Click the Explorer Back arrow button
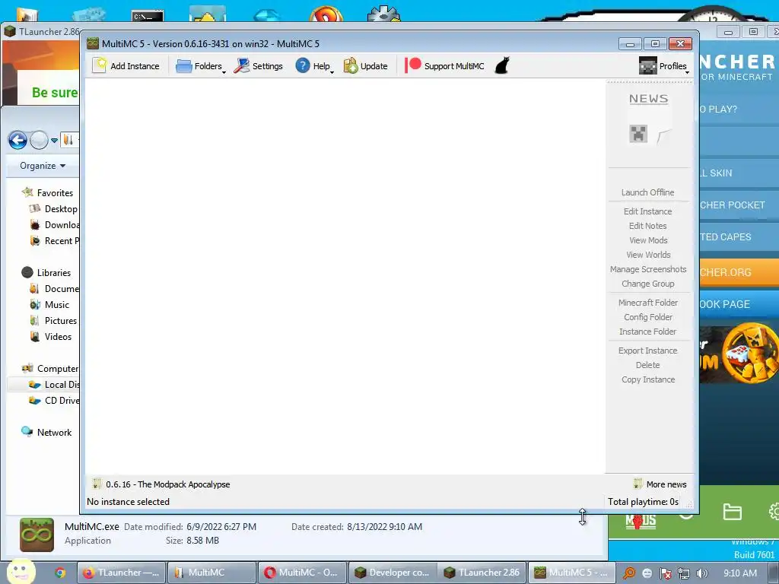Viewport: 779px width, 584px height. pyautogui.click(x=18, y=140)
